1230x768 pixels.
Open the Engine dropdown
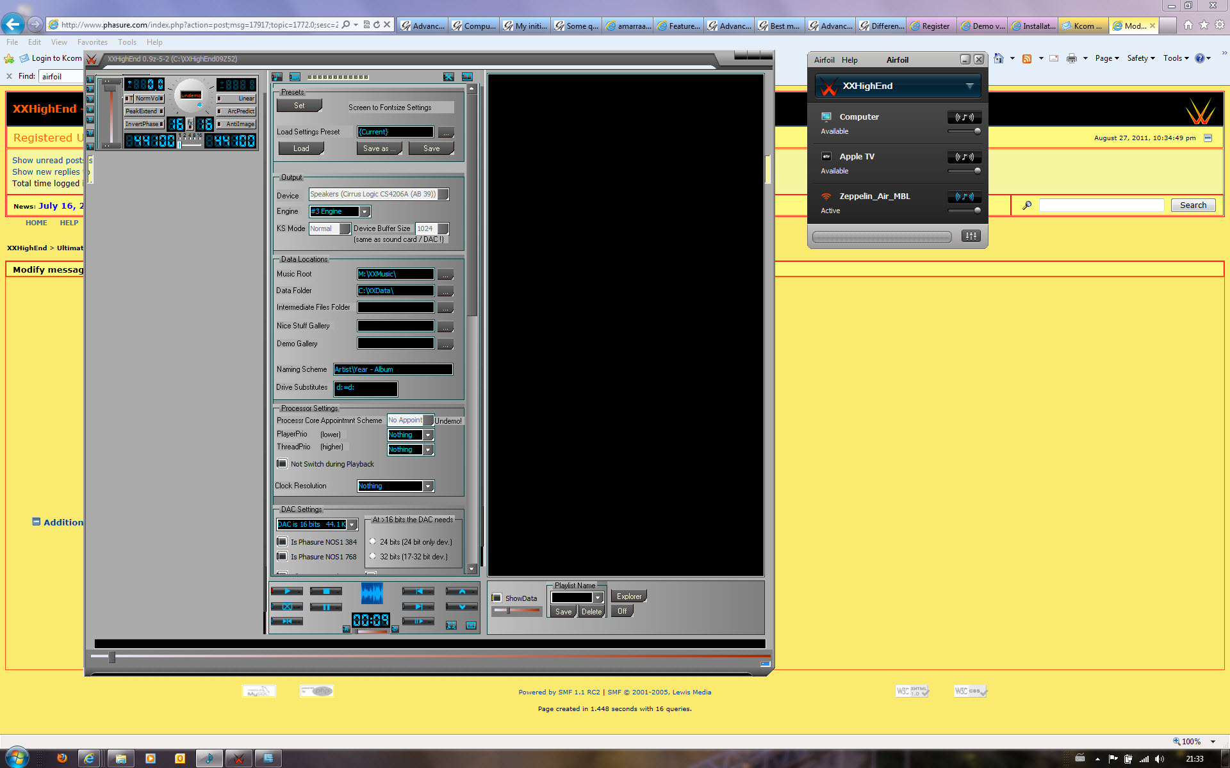[x=365, y=212]
